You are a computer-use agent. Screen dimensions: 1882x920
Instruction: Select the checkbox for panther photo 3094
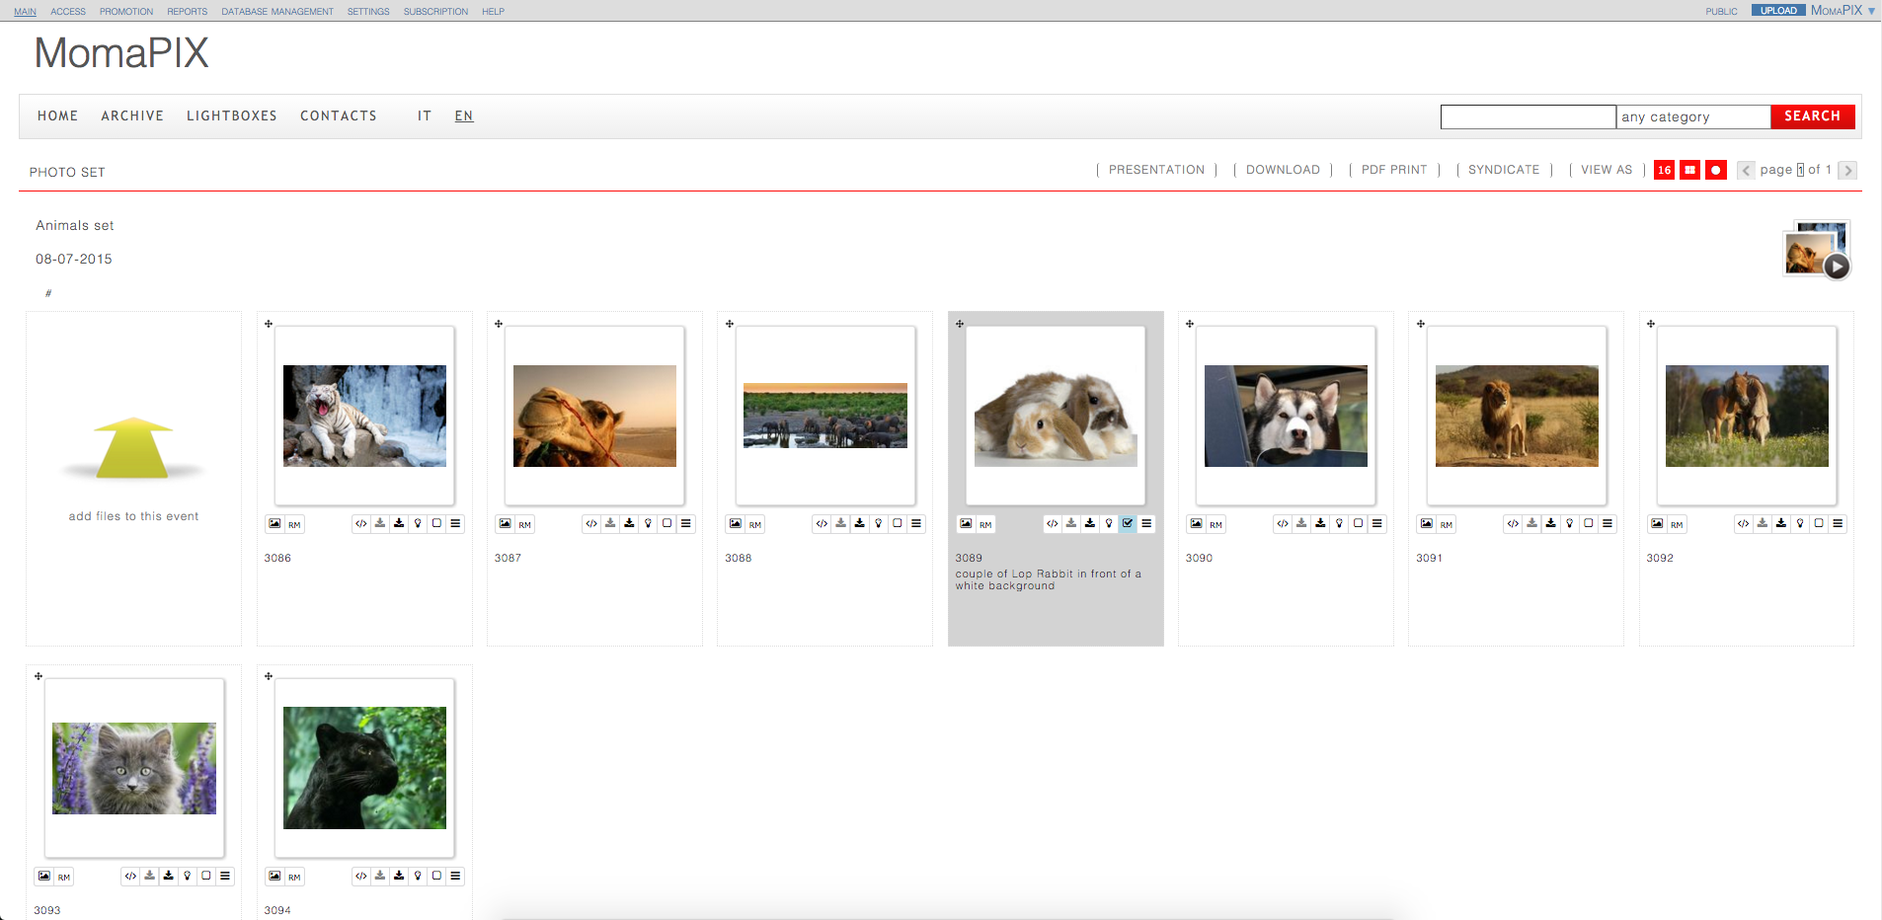click(x=436, y=877)
